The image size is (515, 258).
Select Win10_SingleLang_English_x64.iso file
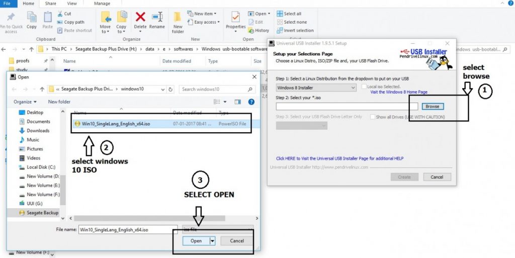116,124
